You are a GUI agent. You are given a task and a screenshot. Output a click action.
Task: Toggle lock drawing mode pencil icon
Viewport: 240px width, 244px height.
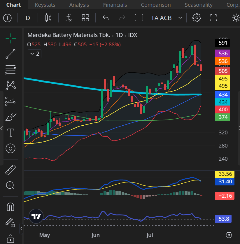point(10,222)
